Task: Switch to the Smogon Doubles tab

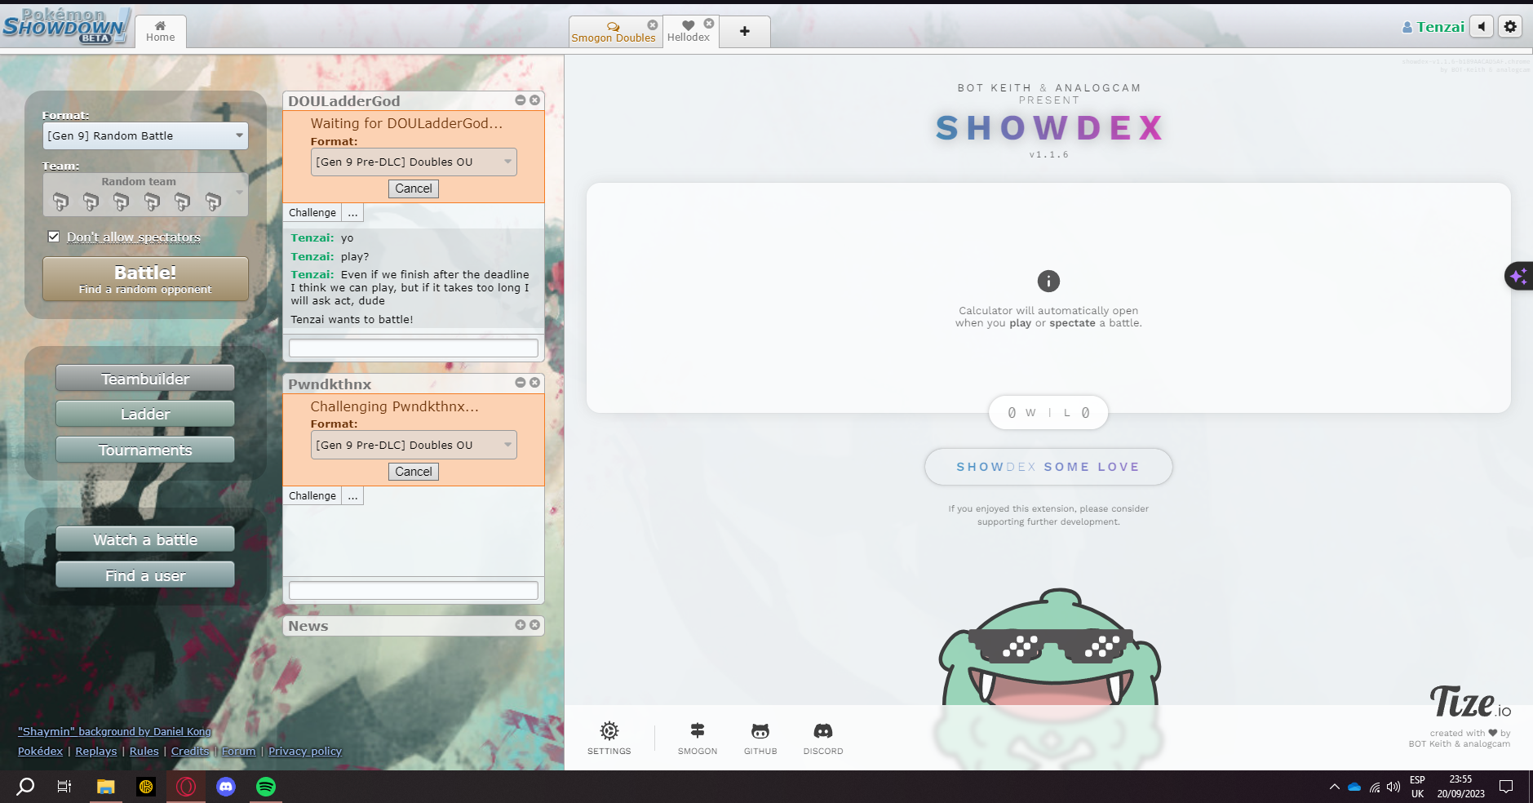Action: coord(614,32)
